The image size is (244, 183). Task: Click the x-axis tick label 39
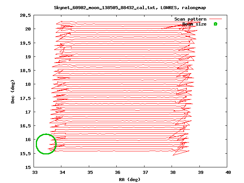tap(201, 172)
